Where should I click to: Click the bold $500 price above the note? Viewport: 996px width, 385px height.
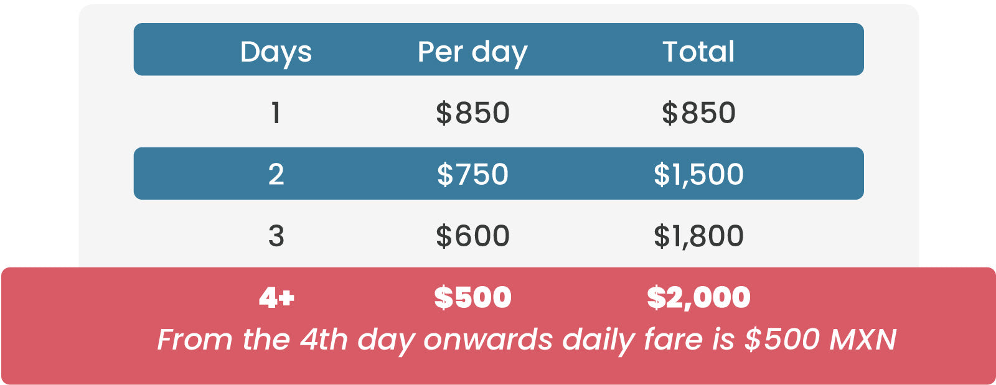click(472, 297)
